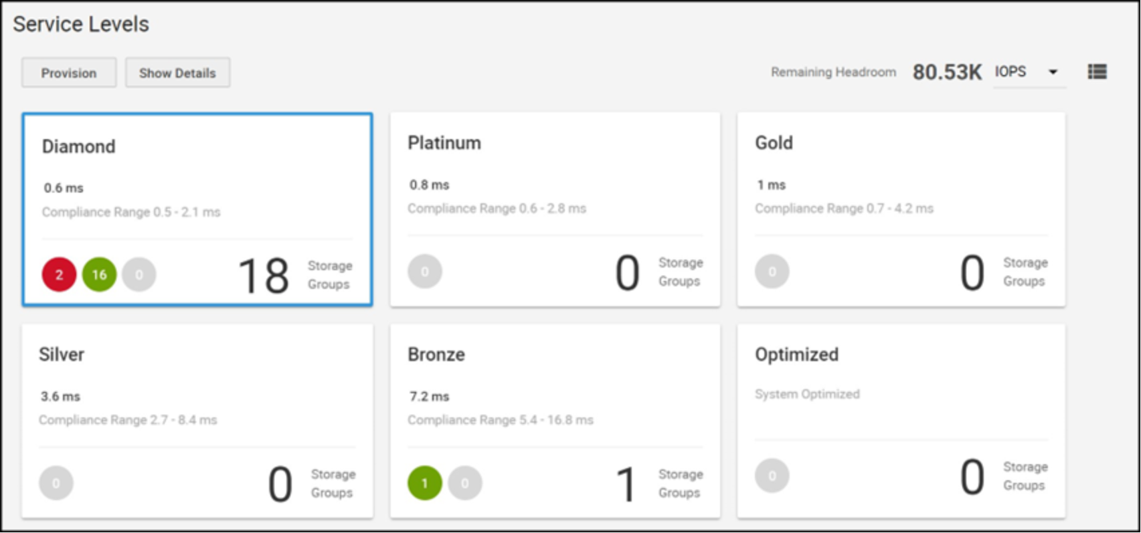The image size is (1141, 533).
Task: Click Silver's 0 storage groups count
Action: [280, 484]
